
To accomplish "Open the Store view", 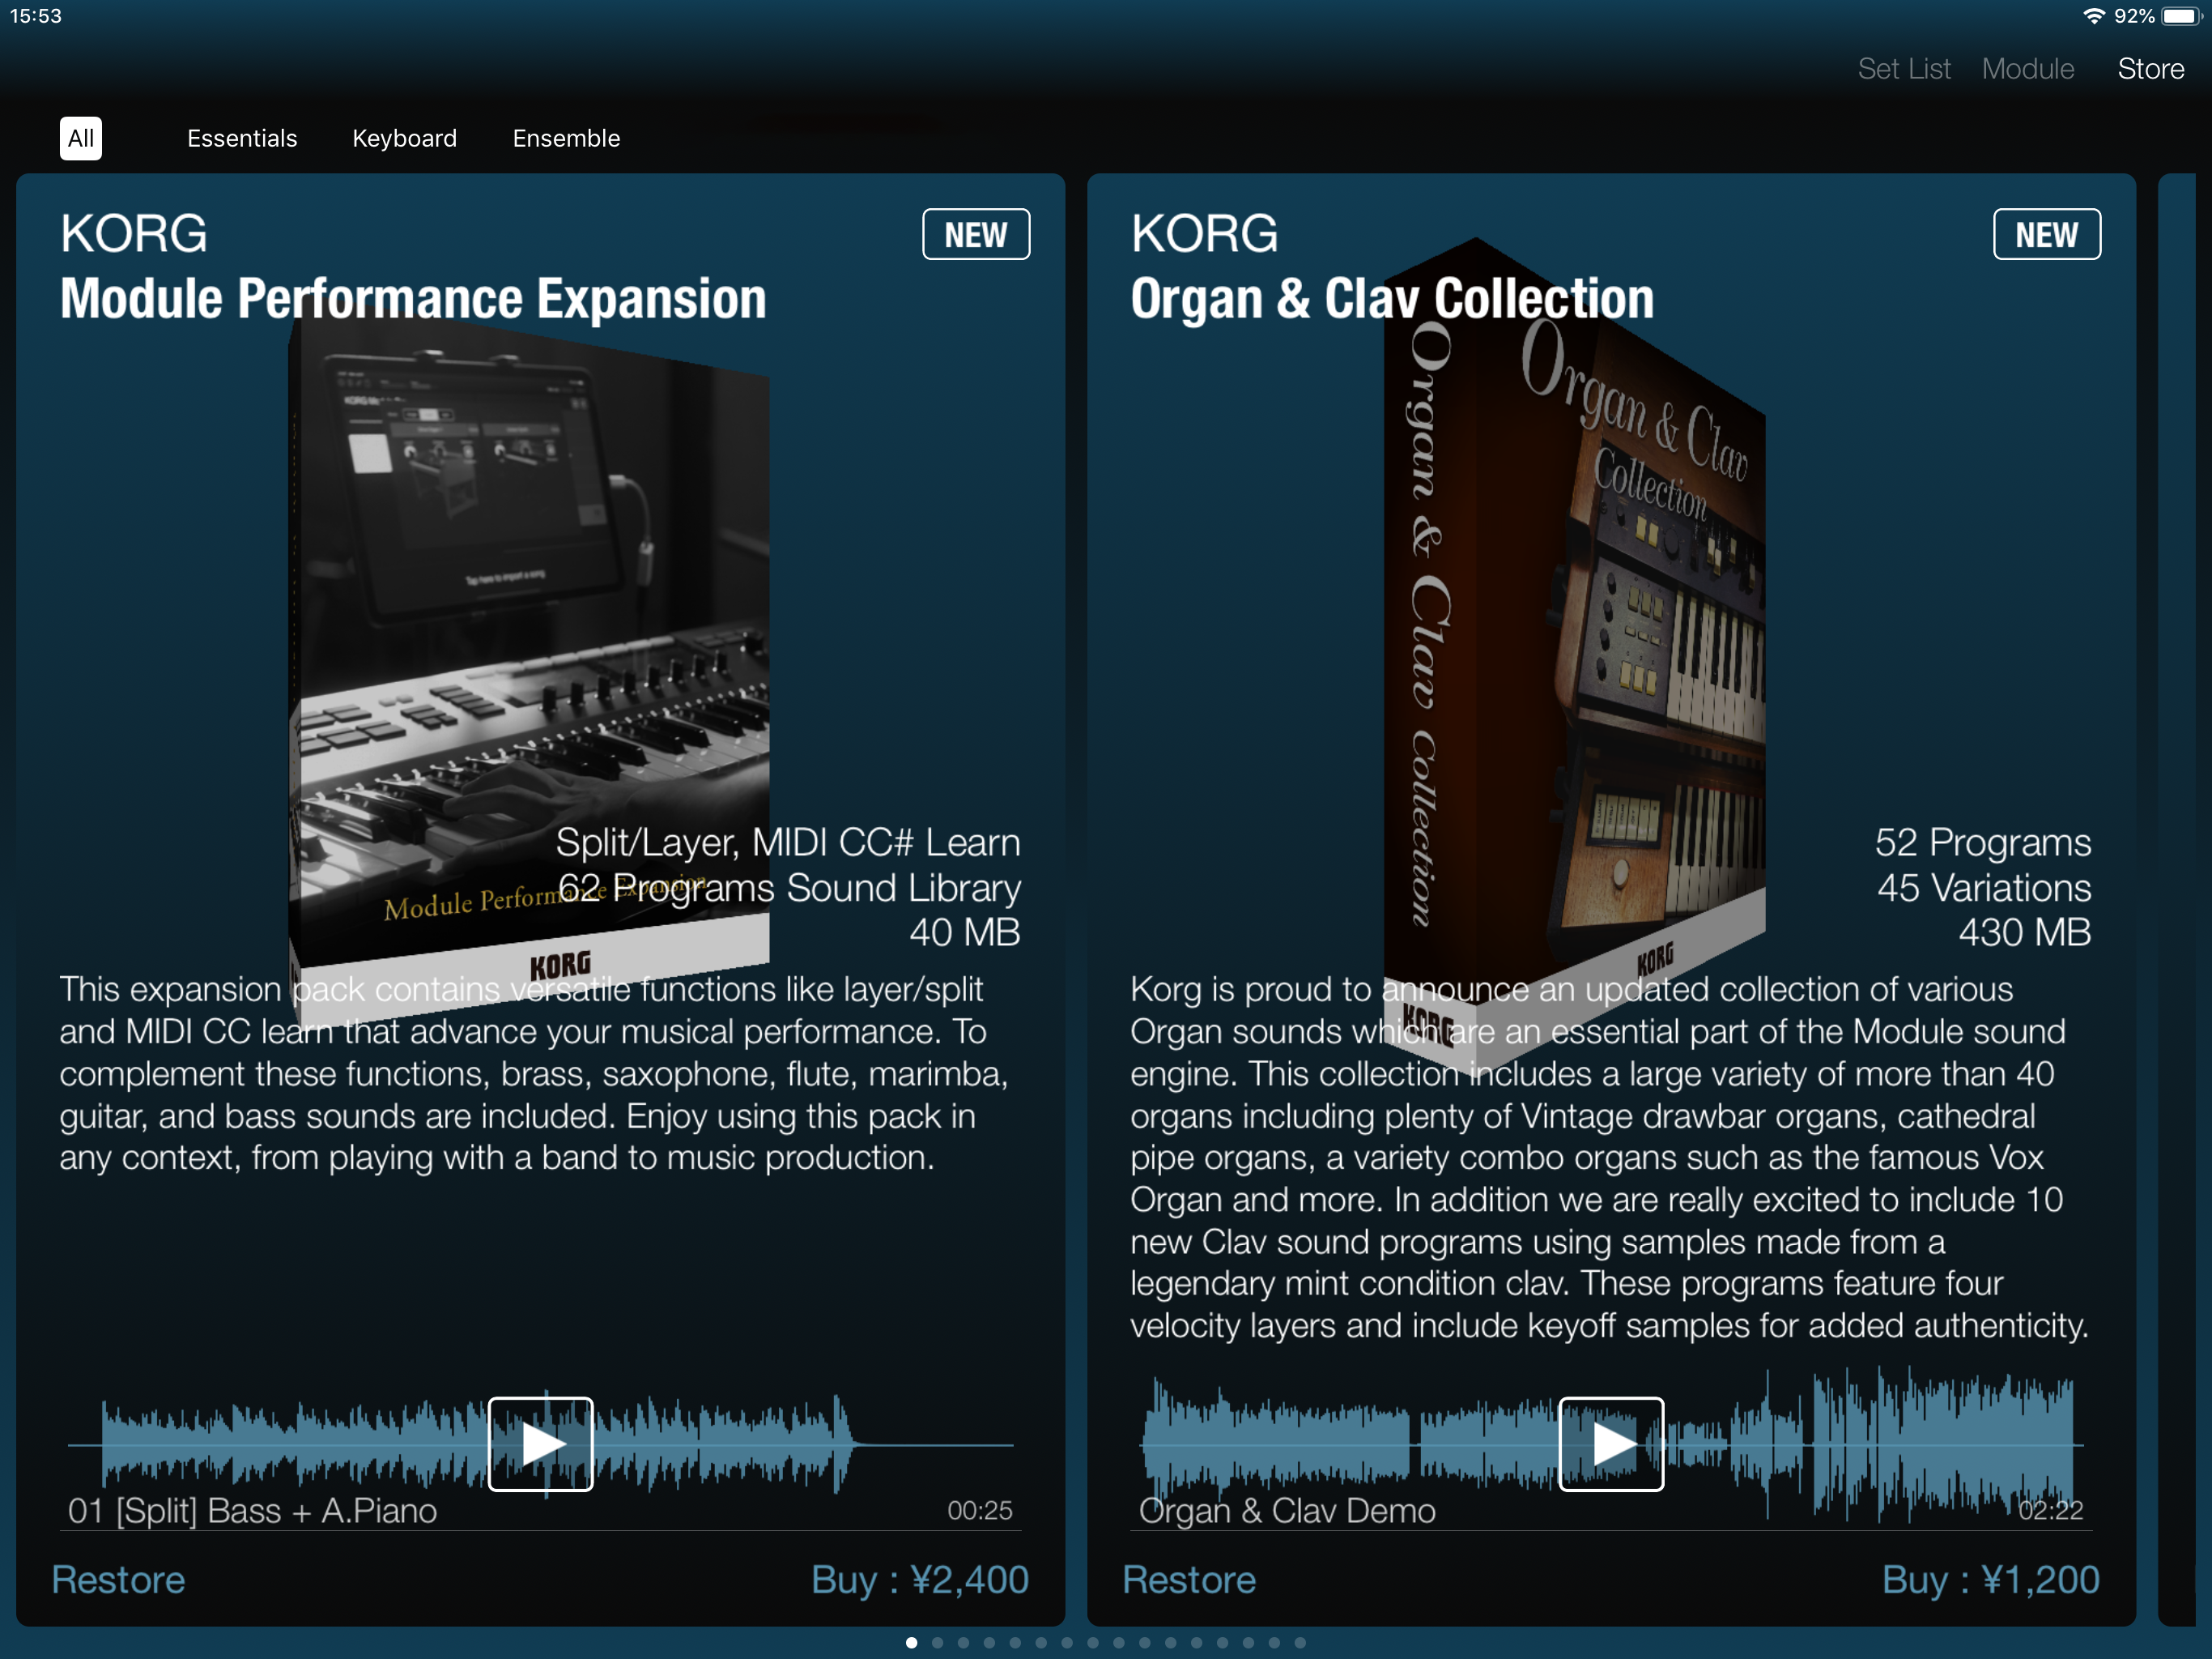I will 2150,69.
